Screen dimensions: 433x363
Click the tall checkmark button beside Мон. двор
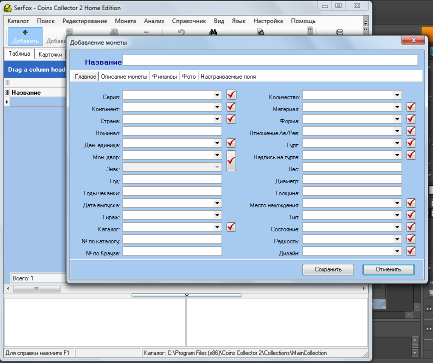(x=231, y=161)
